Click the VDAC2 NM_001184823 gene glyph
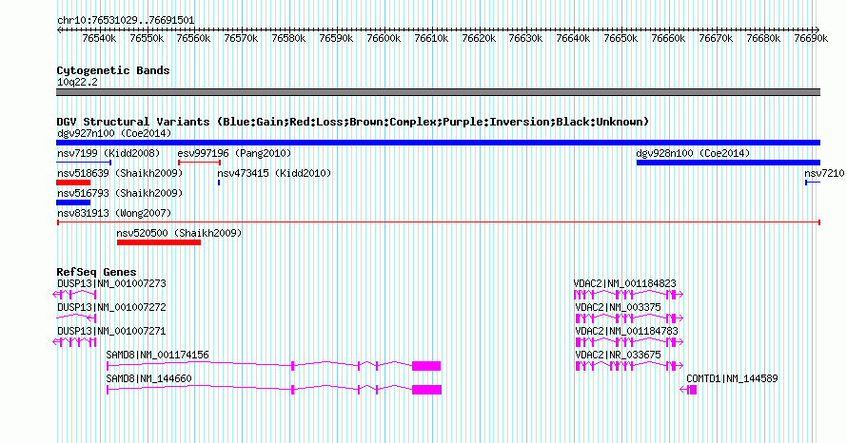Viewport: 847px width, 443px height. (629, 295)
